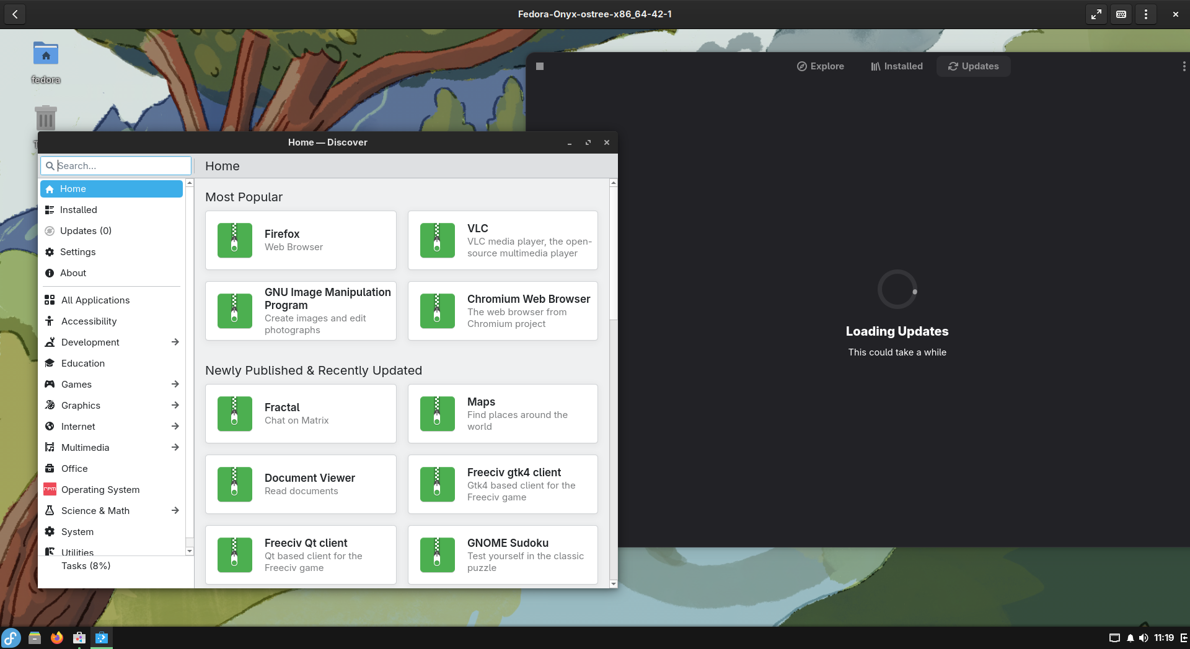Switch to Installed tab in Software window
Image resolution: width=1190 pixels, height=649 pixels.
point(896,66)
